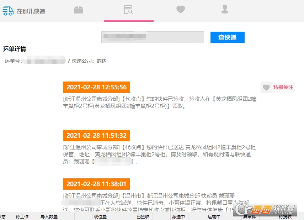The height and width of the screenshot is (220, 304).
Task: Click the 派送中 column header
Action: click(x=178, y=216)
